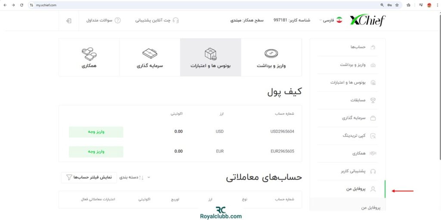Open حساب‌ها in the sidebar menu
The width and height of the screenshot is (441, 220).
[x=348, y=47]
